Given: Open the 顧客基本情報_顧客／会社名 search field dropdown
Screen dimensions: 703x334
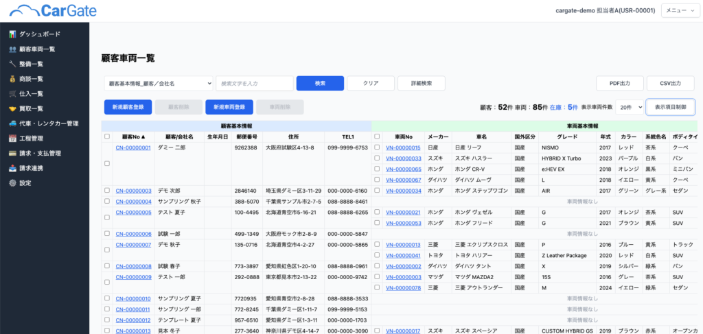Looking at the screenshot, I should tap(158, 83).
